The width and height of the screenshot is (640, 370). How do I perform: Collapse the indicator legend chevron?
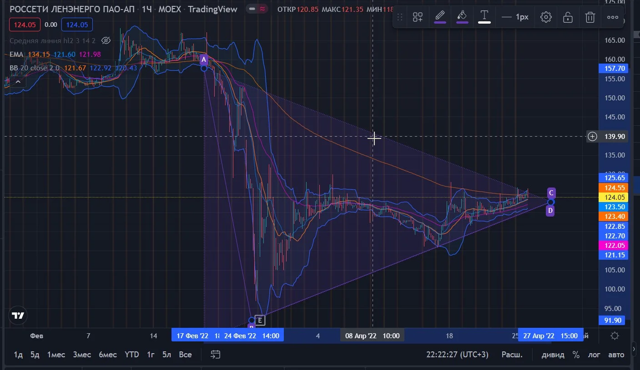18,82
